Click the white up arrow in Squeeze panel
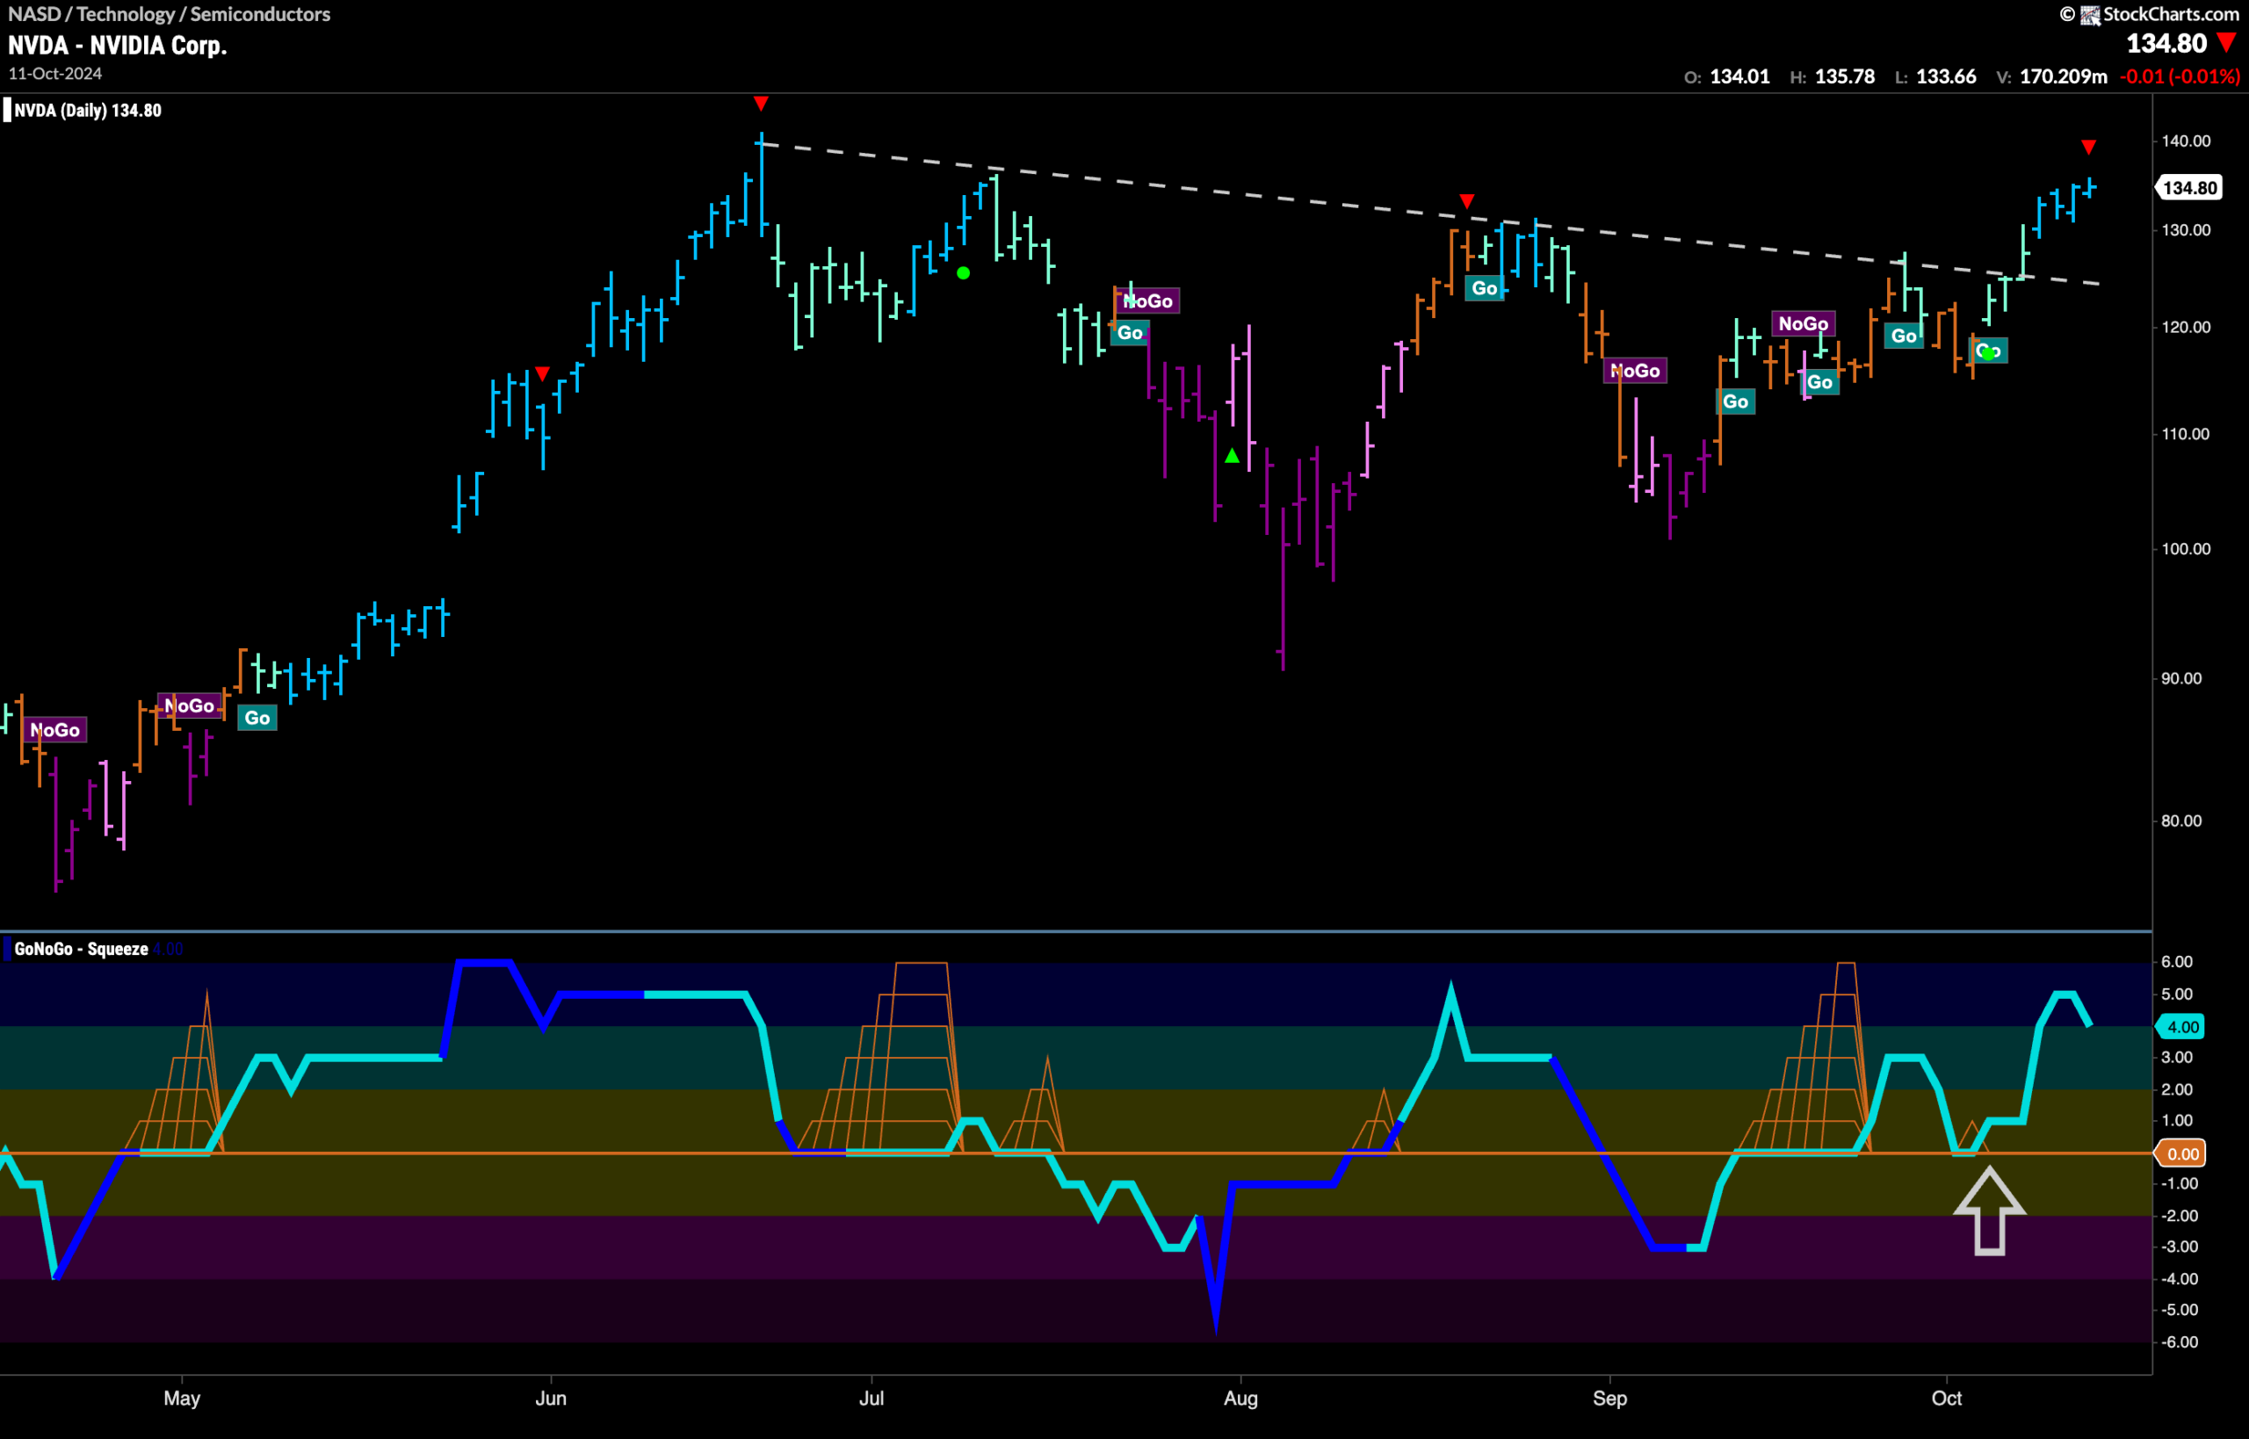This screenshot has width=2249, height=1439. click(x=1989, y=1210)
